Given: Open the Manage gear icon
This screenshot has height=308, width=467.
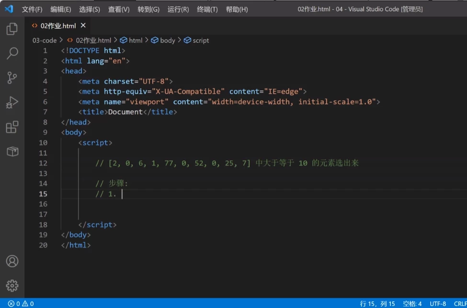Looking at the screenshot, I should 12,285.
